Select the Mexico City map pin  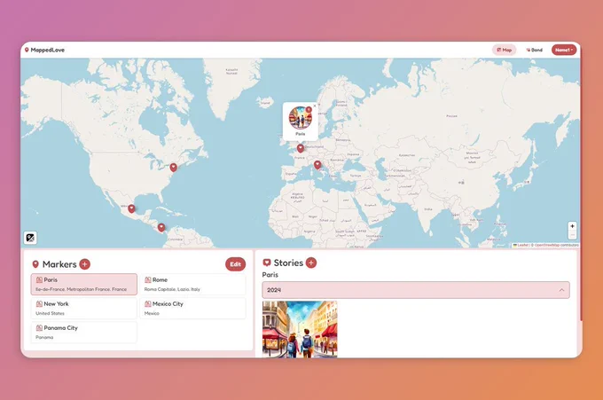131,208
